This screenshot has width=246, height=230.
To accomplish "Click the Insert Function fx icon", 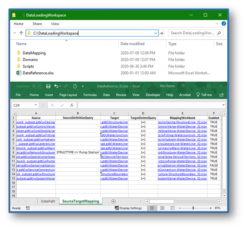I will click(x=72, y=105).
